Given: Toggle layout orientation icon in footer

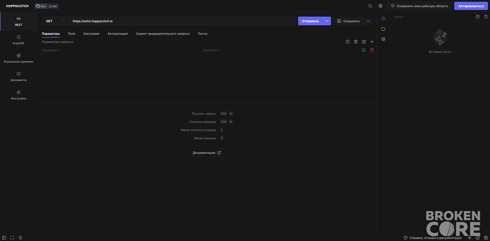Looking at the screenshot, I should point(477,238).
